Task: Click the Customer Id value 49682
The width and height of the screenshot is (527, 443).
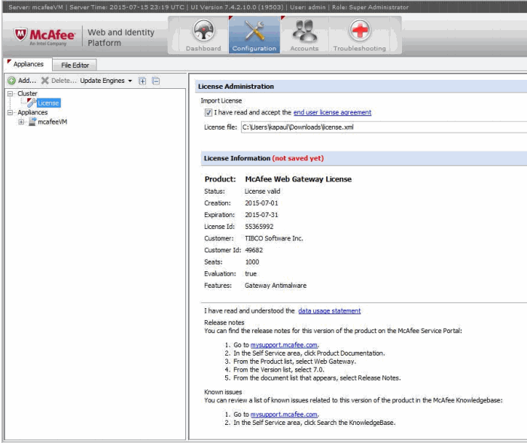Action: pyautogui.click(x=254, y=250)
